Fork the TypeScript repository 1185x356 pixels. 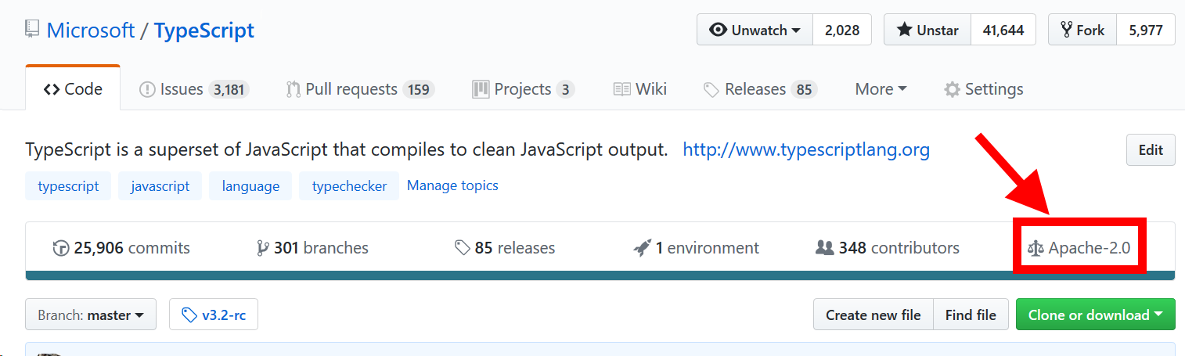[1082, 30]
